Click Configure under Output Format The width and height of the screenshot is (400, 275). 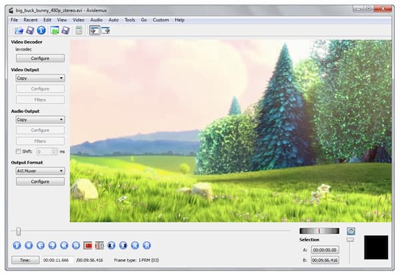(x=40, y=182)
